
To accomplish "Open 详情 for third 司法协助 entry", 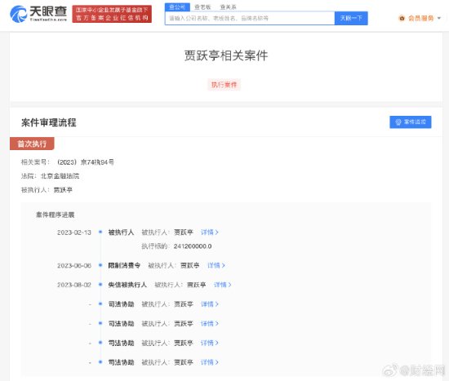I will coord(210,343).
